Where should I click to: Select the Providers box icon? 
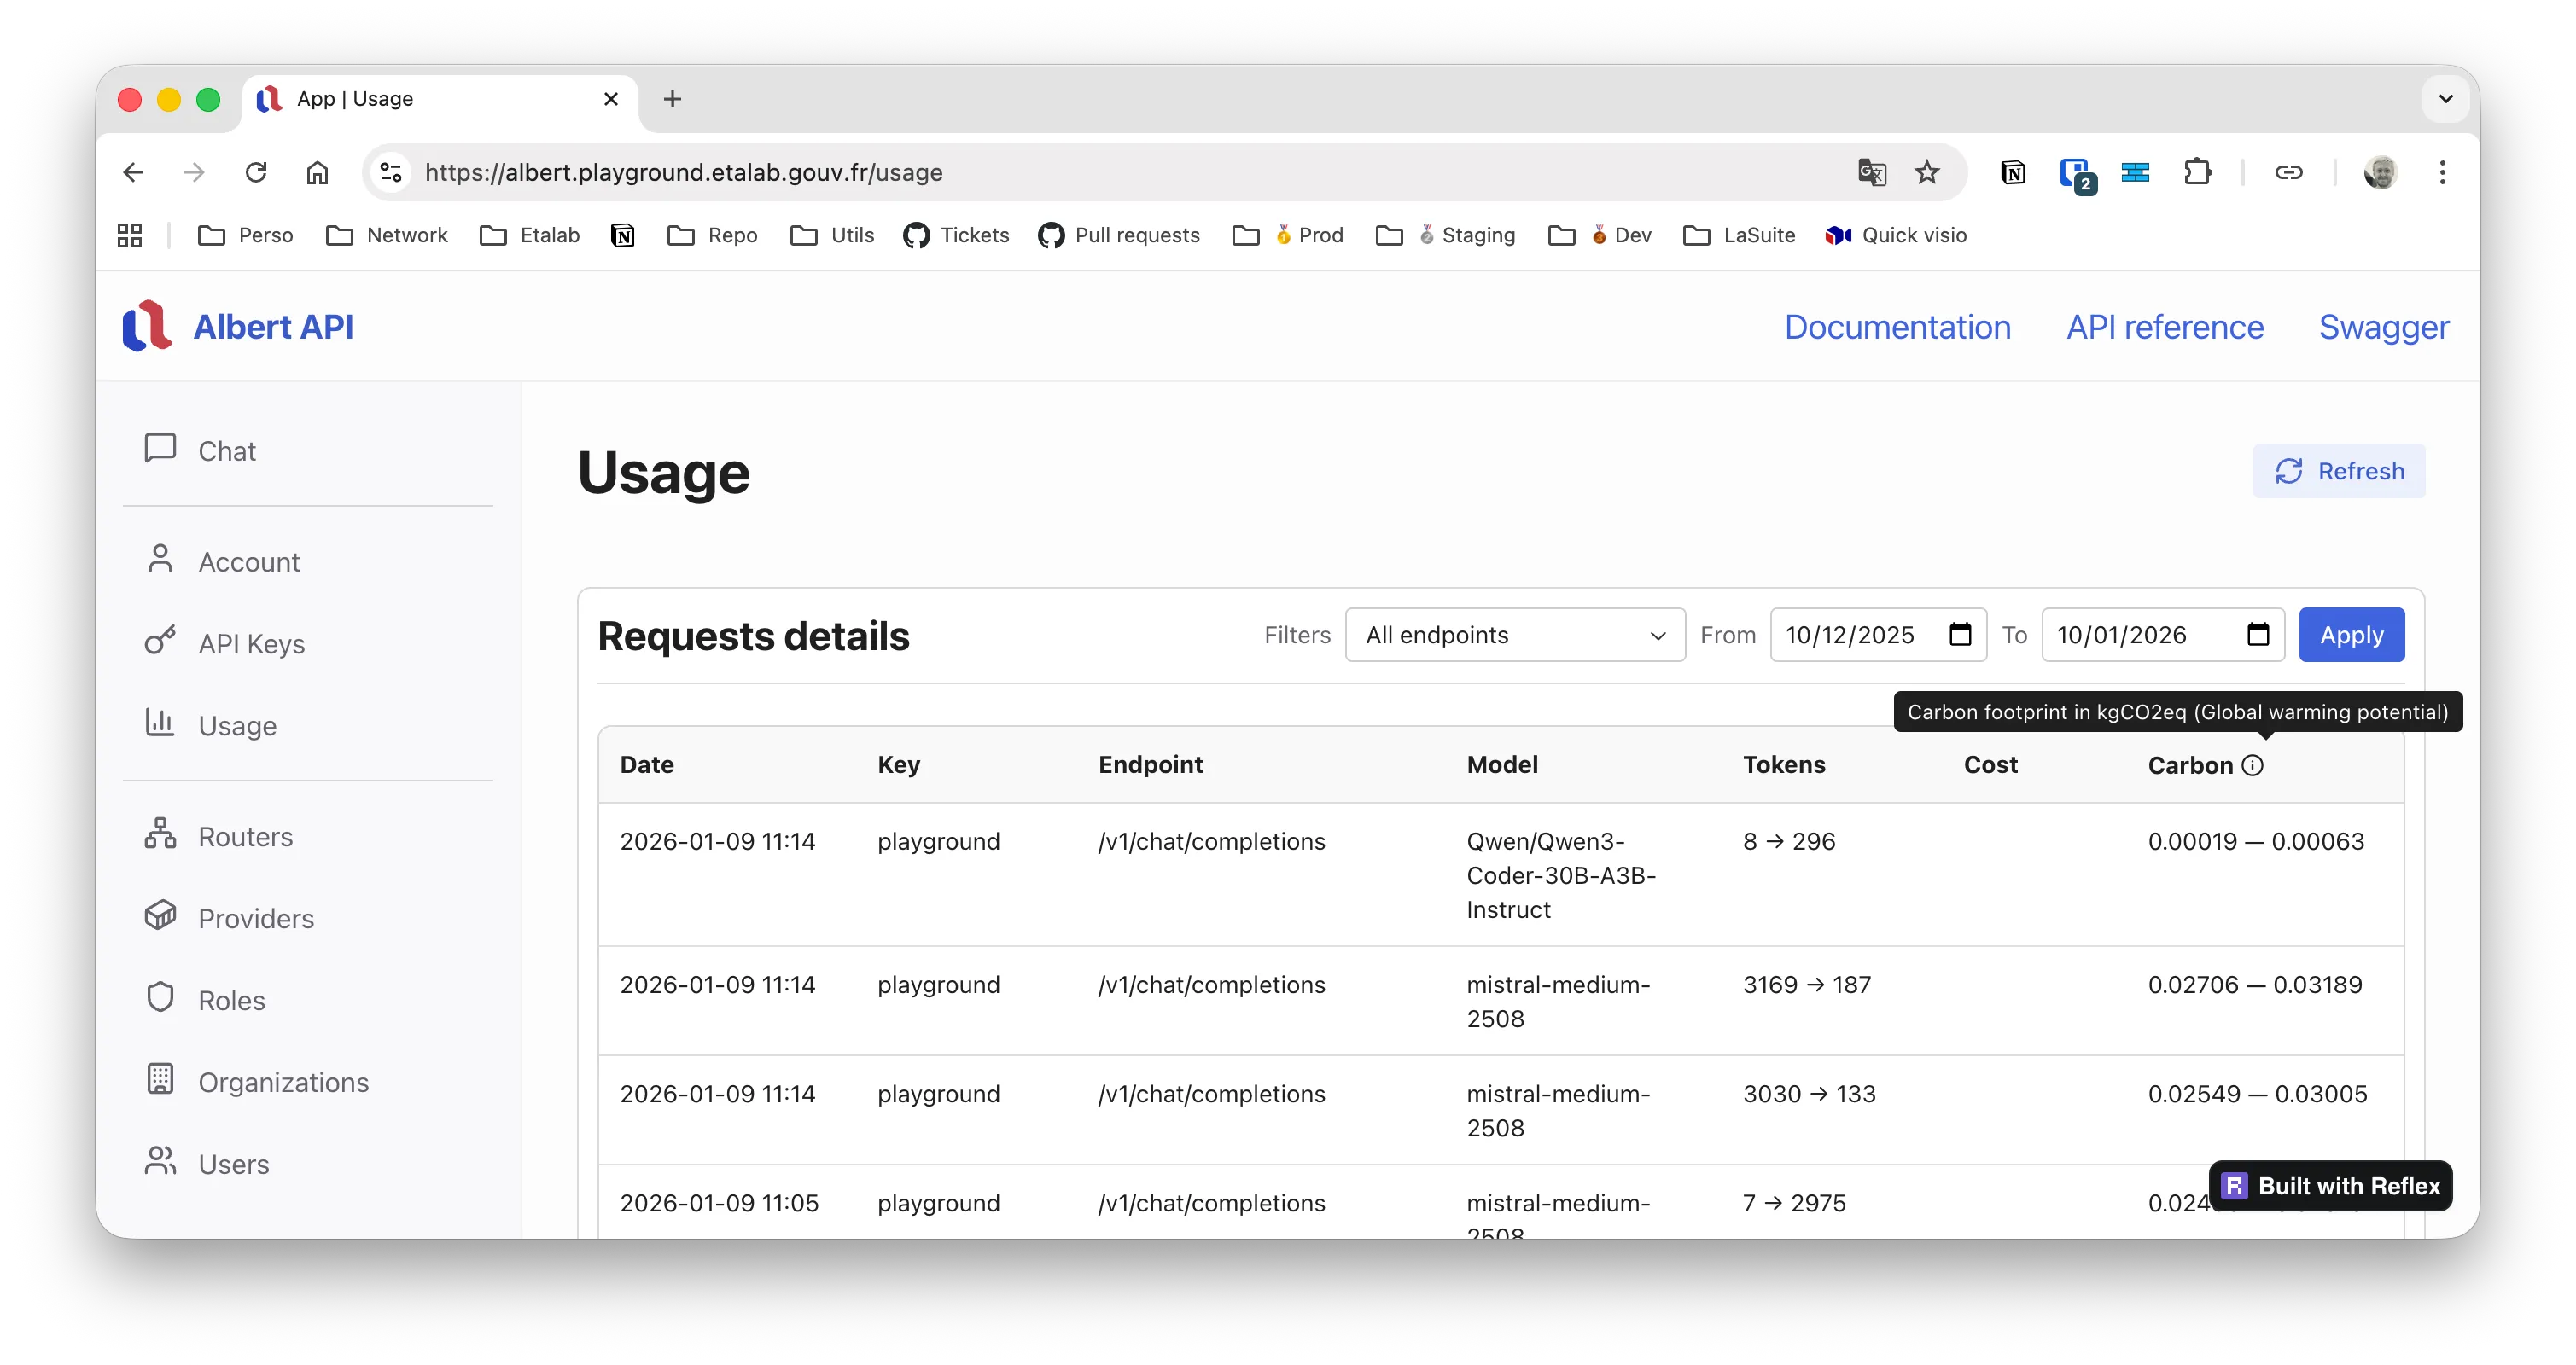pos(161,916)
